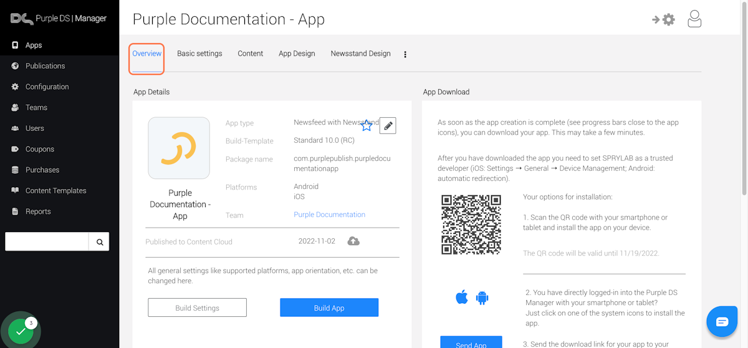Click the Users people icon
The image size is (748, 348).
(15, 128)
